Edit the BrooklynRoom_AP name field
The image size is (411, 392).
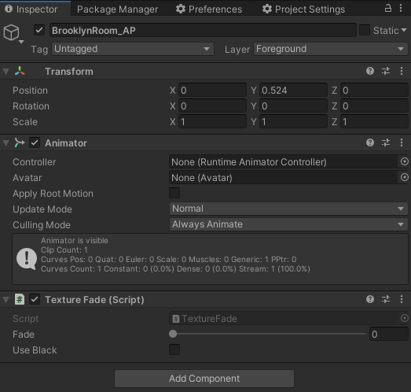click(203, 30)
